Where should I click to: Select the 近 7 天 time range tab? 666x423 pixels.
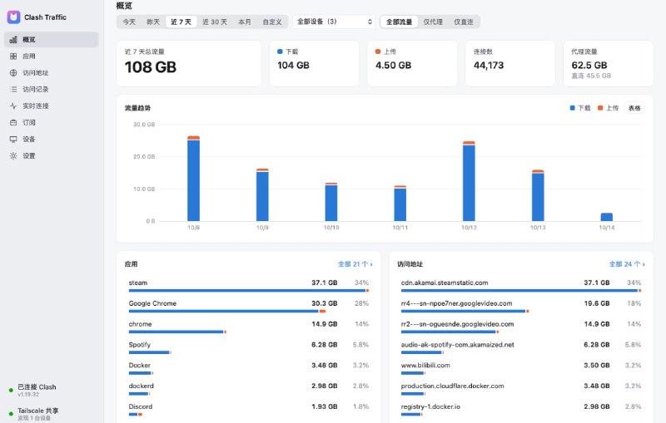click(181, 22)
